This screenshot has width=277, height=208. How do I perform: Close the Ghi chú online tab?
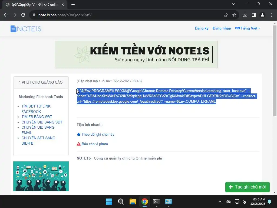63,5
